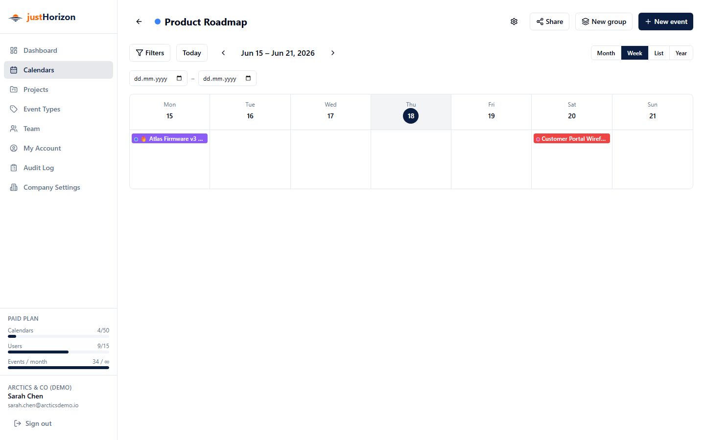Click the Users usage progress bar
The height and width of the screenshot is (440, 705).
pyautogui.click(x=58, y=352)
